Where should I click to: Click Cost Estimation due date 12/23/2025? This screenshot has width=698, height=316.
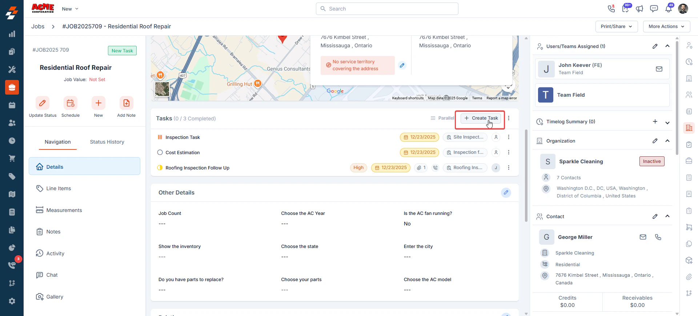coord(420,152)
